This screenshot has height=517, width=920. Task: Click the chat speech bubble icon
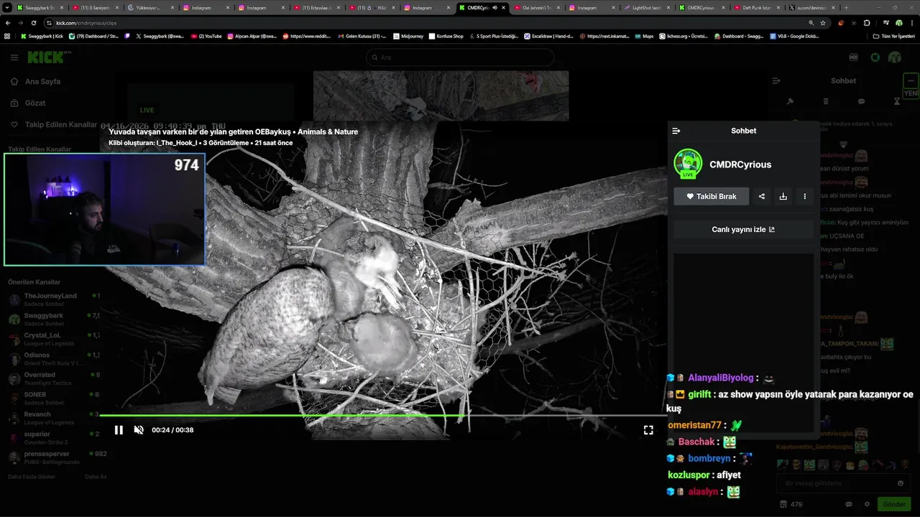(x=861, y=101)
